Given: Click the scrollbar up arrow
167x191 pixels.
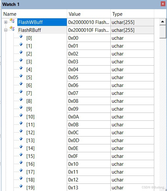Looking at the screenshot, I should 163,22.
